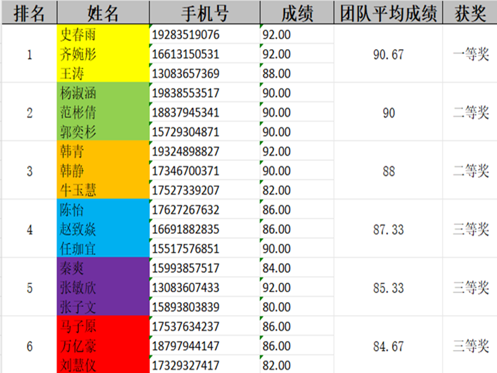Click rank cell 6
Viewport: 497px width, 373px height.
click(29, 345)
